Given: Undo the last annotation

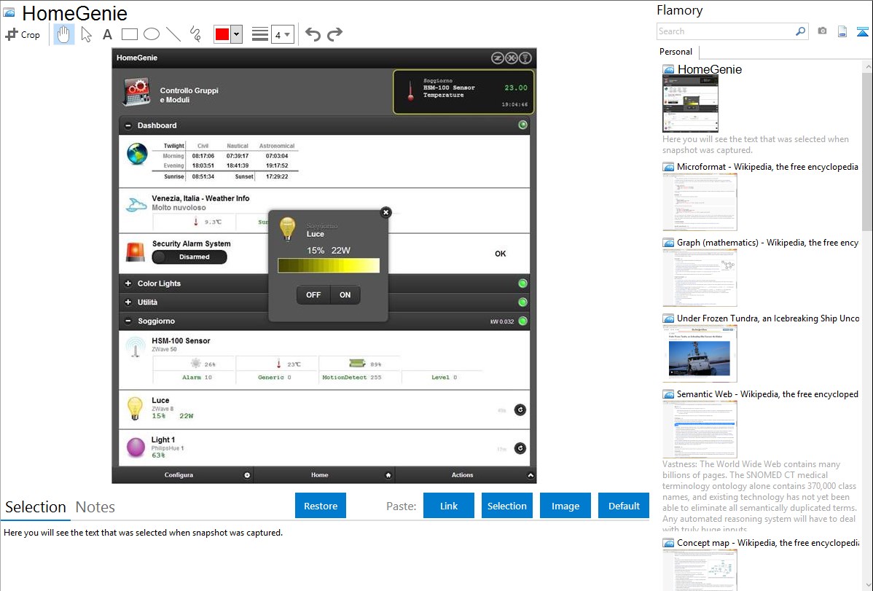Looking at the screenshot, I should tap(313, 34).
